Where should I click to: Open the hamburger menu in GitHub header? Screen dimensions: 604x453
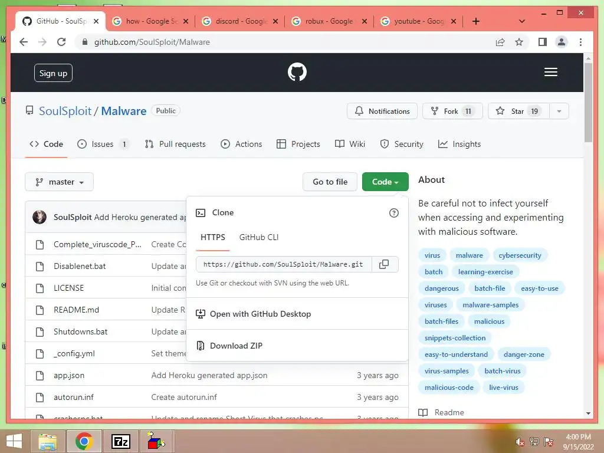tap(550, 72)
